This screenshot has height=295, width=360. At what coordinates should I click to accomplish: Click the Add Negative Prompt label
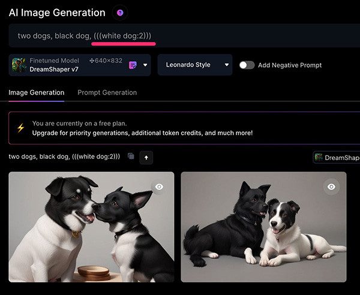click(290, 65)
